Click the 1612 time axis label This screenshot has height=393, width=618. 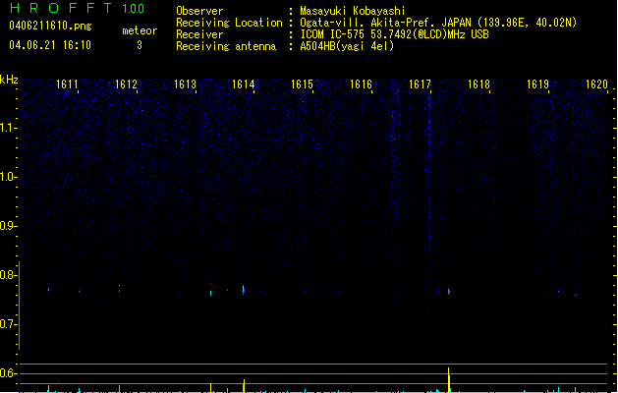point(126,84)
